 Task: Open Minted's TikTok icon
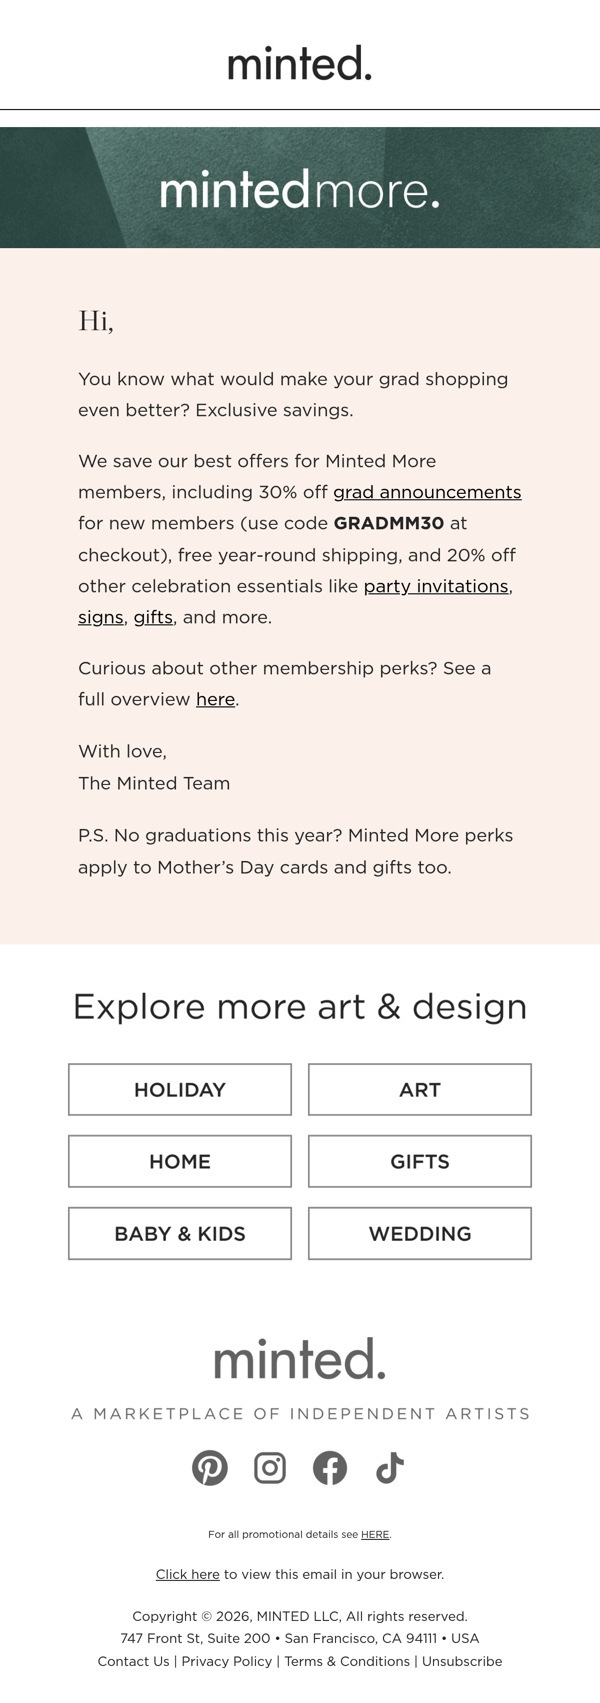coord(390,1468)
